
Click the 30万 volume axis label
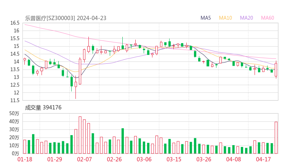14,129
